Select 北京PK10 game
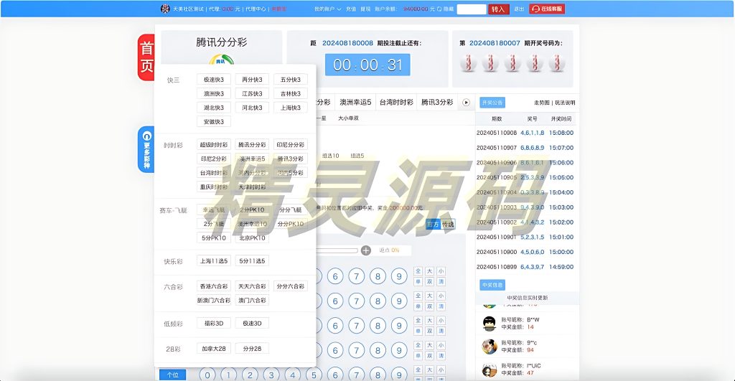 pyautogui.click(x=252, y=238)
